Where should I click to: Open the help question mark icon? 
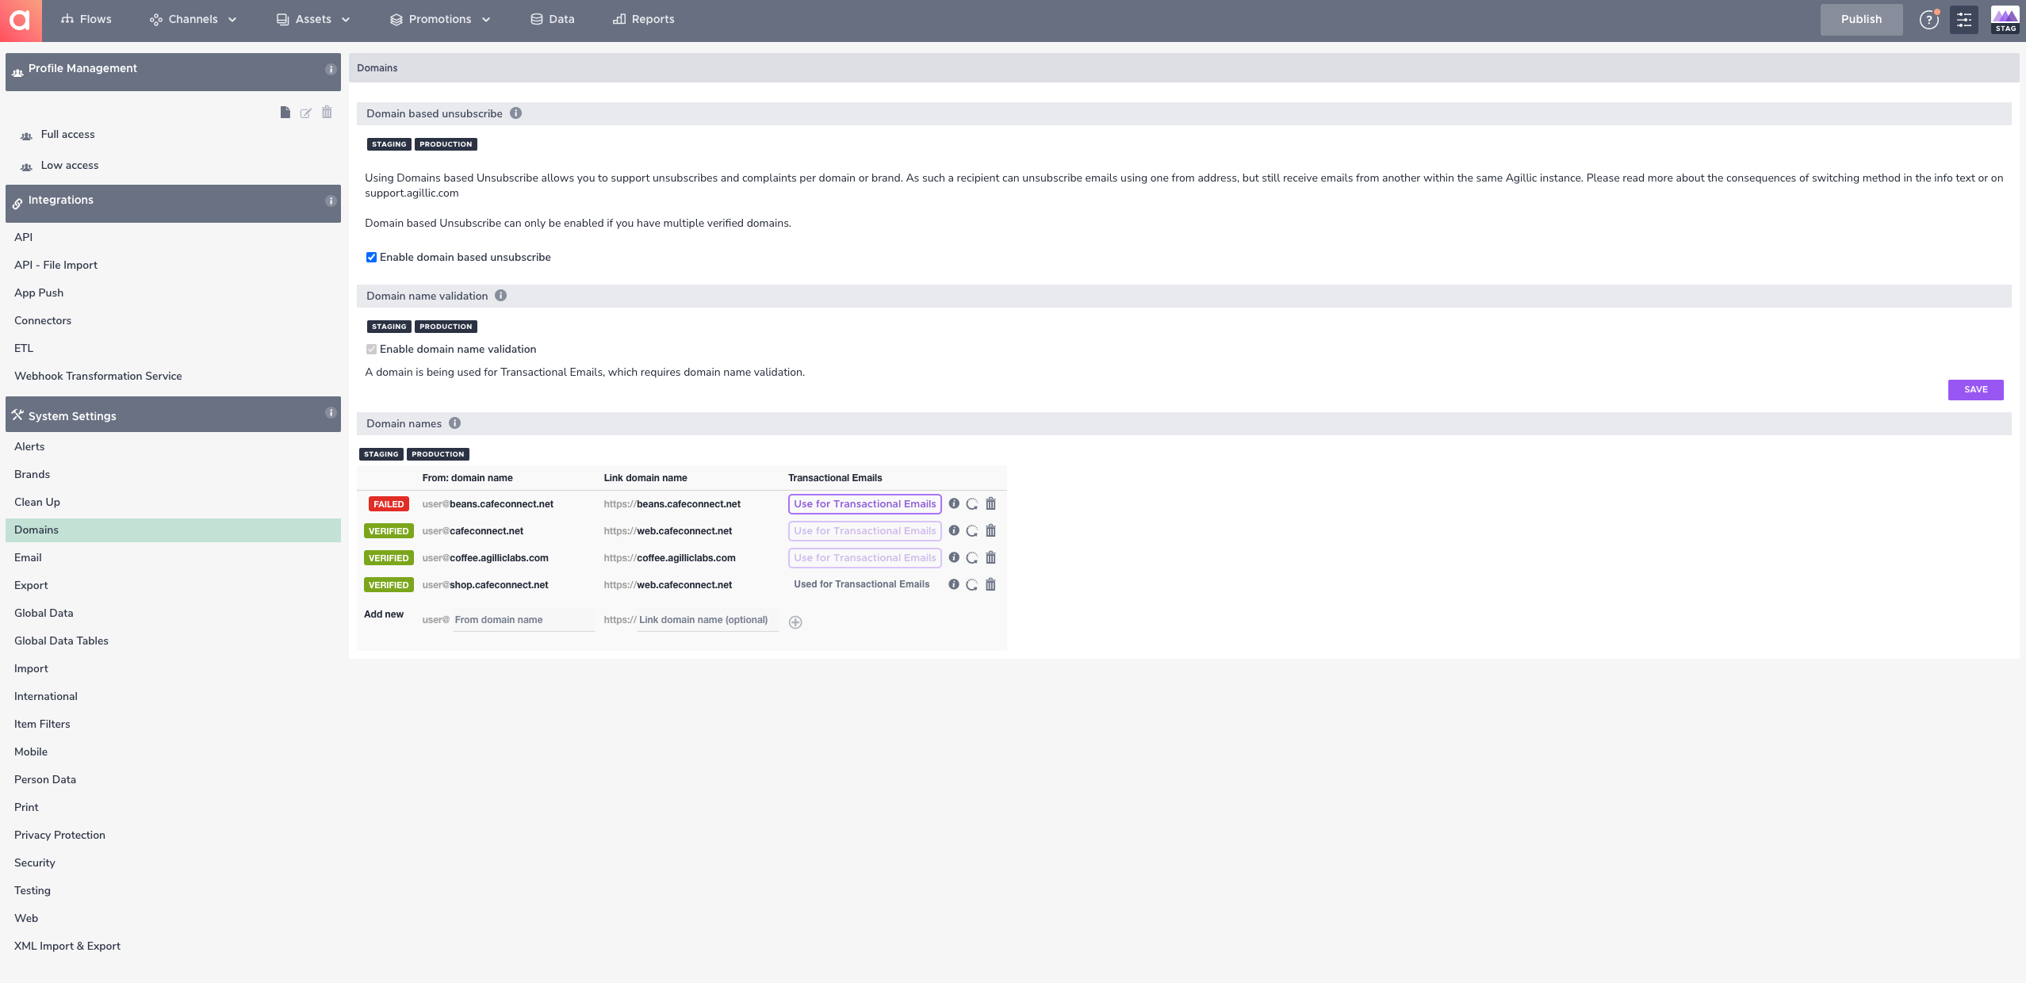(1928, 20)
